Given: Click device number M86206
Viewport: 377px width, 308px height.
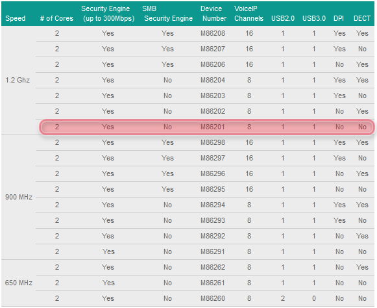Looking at the screenshot, I should click(213, 64).
